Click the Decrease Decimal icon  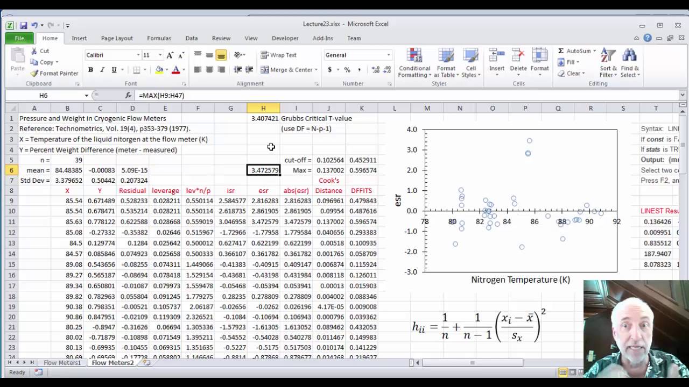pyautogui.click(x=387, y=70)
